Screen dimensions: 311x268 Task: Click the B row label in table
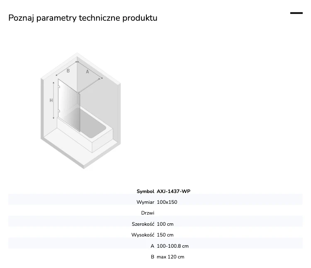(153, 257)
